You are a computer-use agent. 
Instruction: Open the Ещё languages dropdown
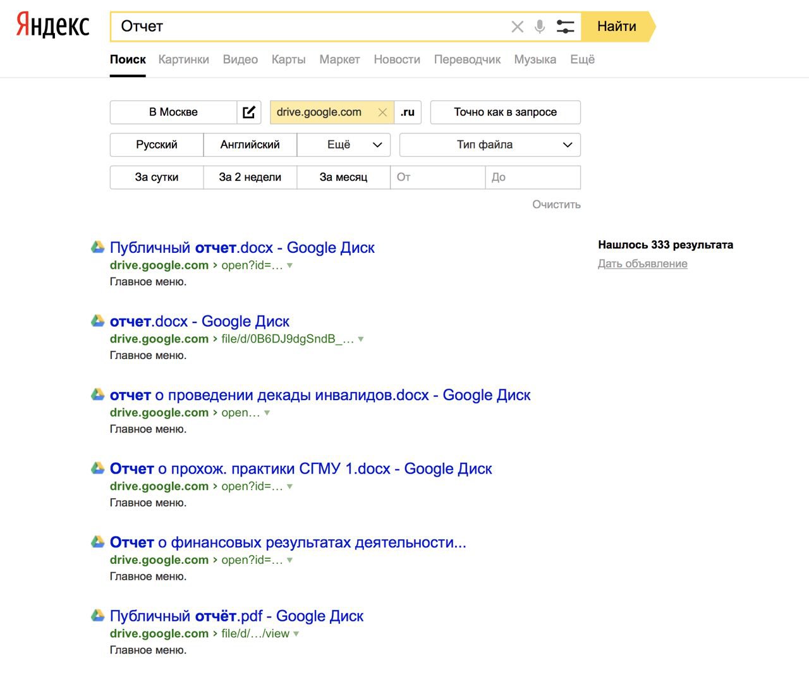pos(344,145)
